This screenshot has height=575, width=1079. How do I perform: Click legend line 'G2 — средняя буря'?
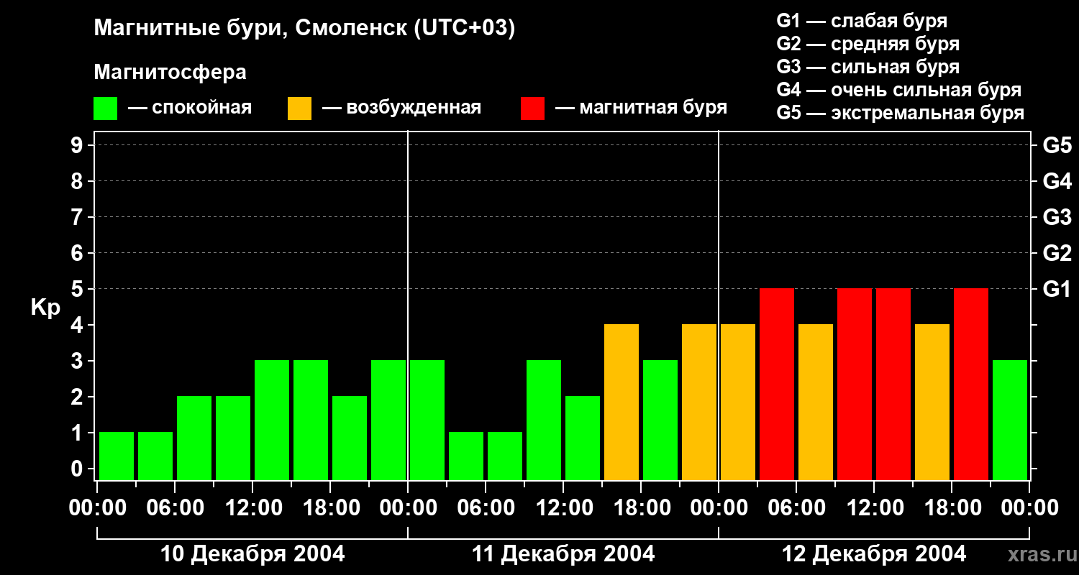(868, 44)
